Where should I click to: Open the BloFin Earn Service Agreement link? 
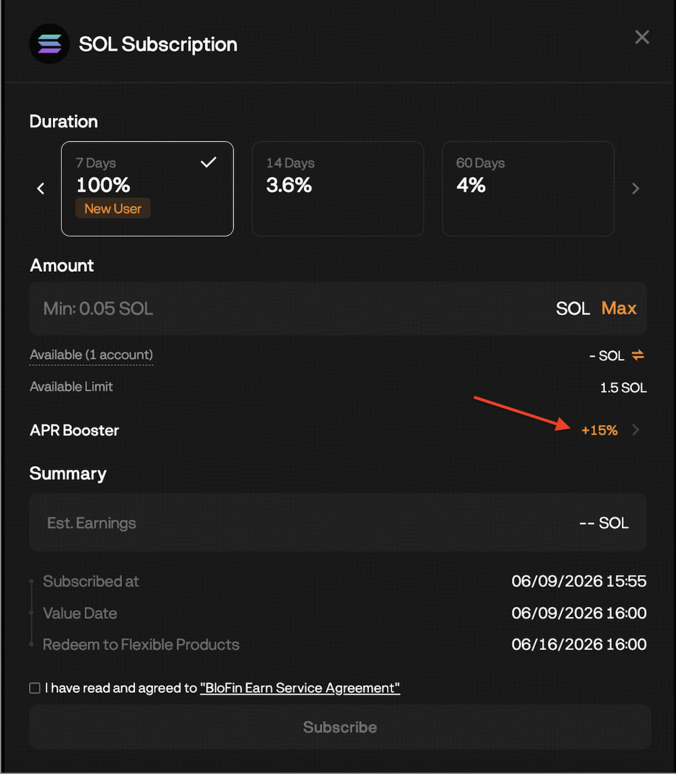300,688
